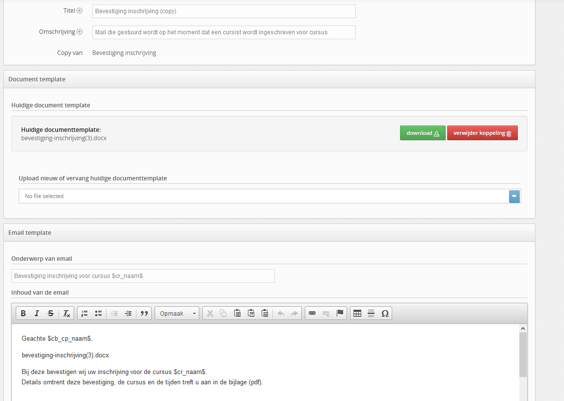The height and width of the screenshot is (401, 564).
Task: Remove hyperlink with unlink icon
Action: click(326, 313)
